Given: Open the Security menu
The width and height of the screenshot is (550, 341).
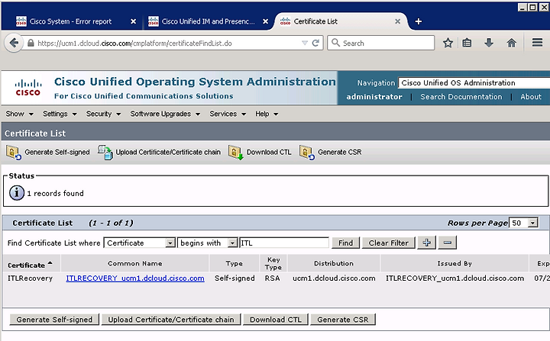Looking at the screenshot, I should 103,114.
